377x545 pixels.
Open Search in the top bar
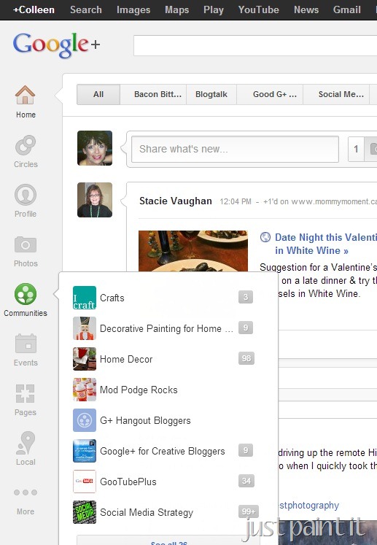(86, 9)
